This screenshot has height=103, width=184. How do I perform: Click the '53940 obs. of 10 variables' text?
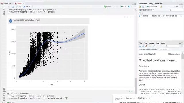(x=164, y=16)
